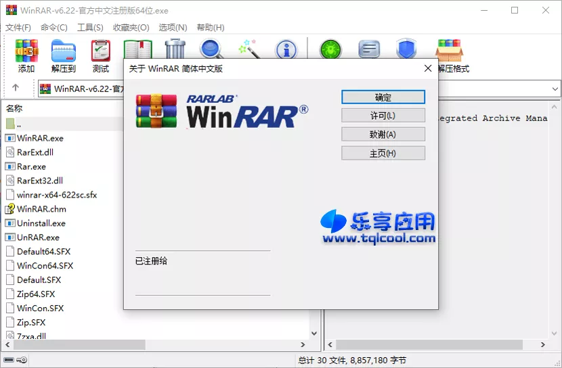
Task: Select Rar.exe in file list
Action: tap(32, 167)
